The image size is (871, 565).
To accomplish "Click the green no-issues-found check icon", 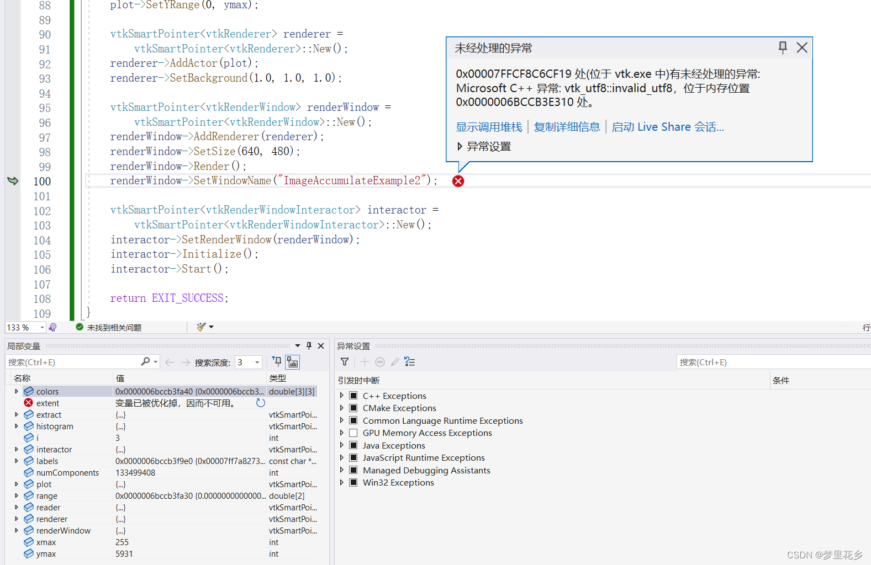I will pyautogui.click(x=80, y=327).
